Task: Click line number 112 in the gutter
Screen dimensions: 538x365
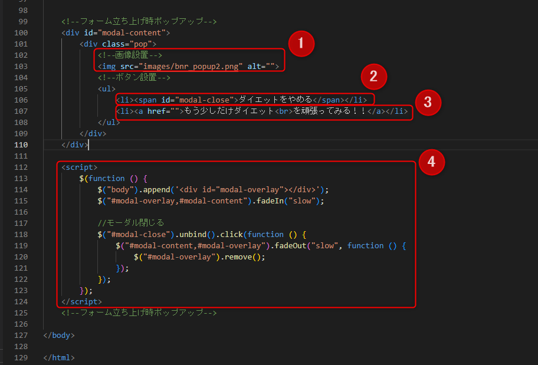Action: point(21,167)
